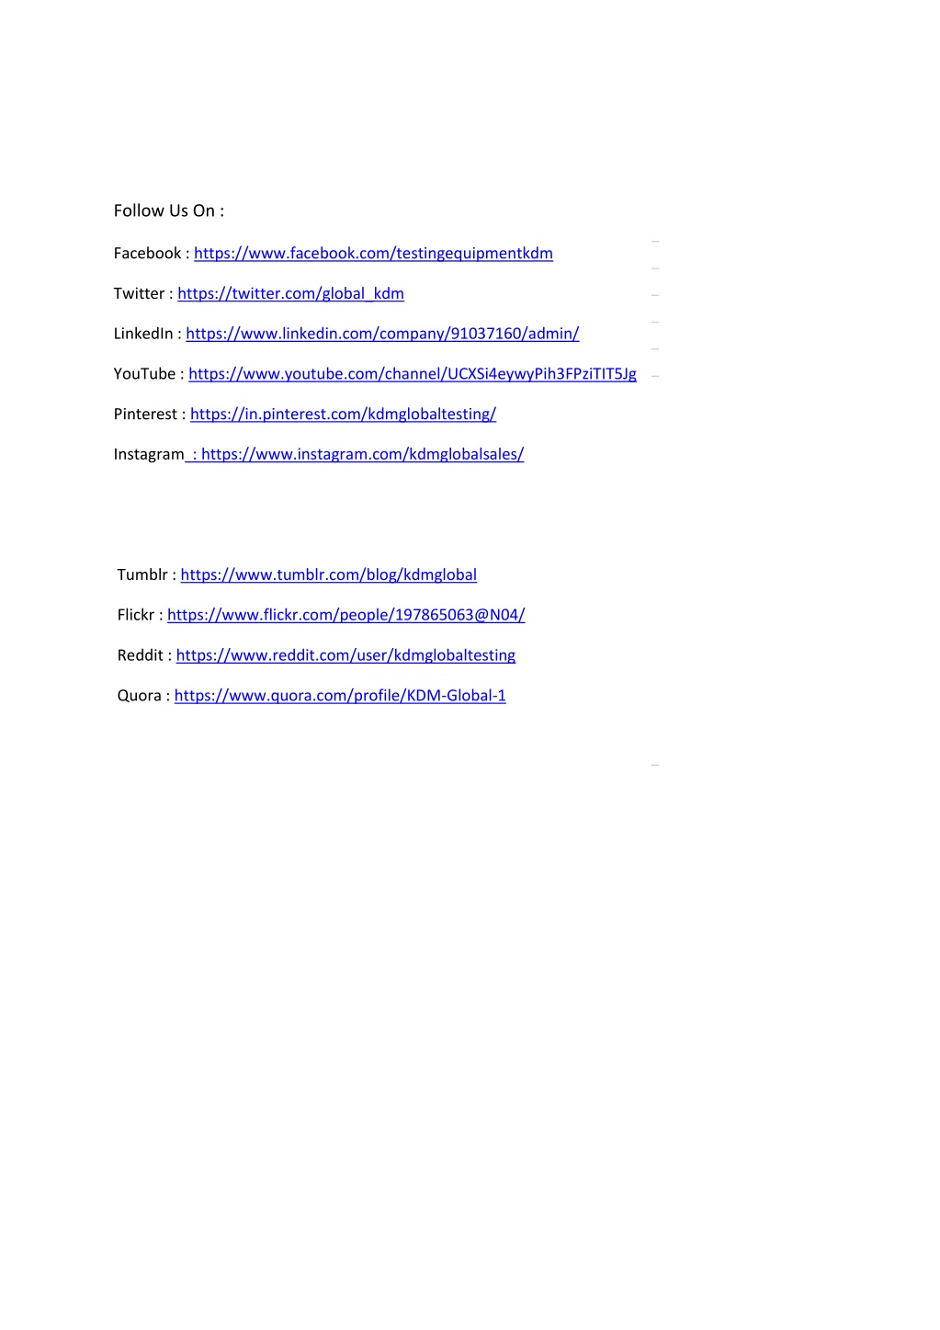
Task: Open the Flickr people profile link
Action: [x=345, y=615]
